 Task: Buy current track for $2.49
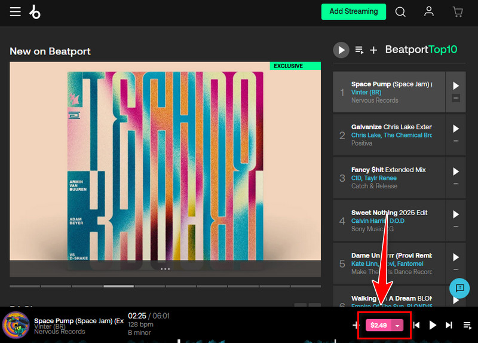tap(379, 325)
